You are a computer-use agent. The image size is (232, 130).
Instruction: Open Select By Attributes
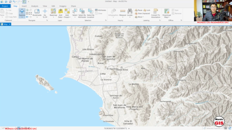click(x=82, y=13)
